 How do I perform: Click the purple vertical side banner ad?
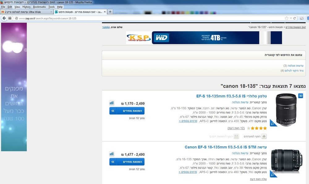[14, 87]
